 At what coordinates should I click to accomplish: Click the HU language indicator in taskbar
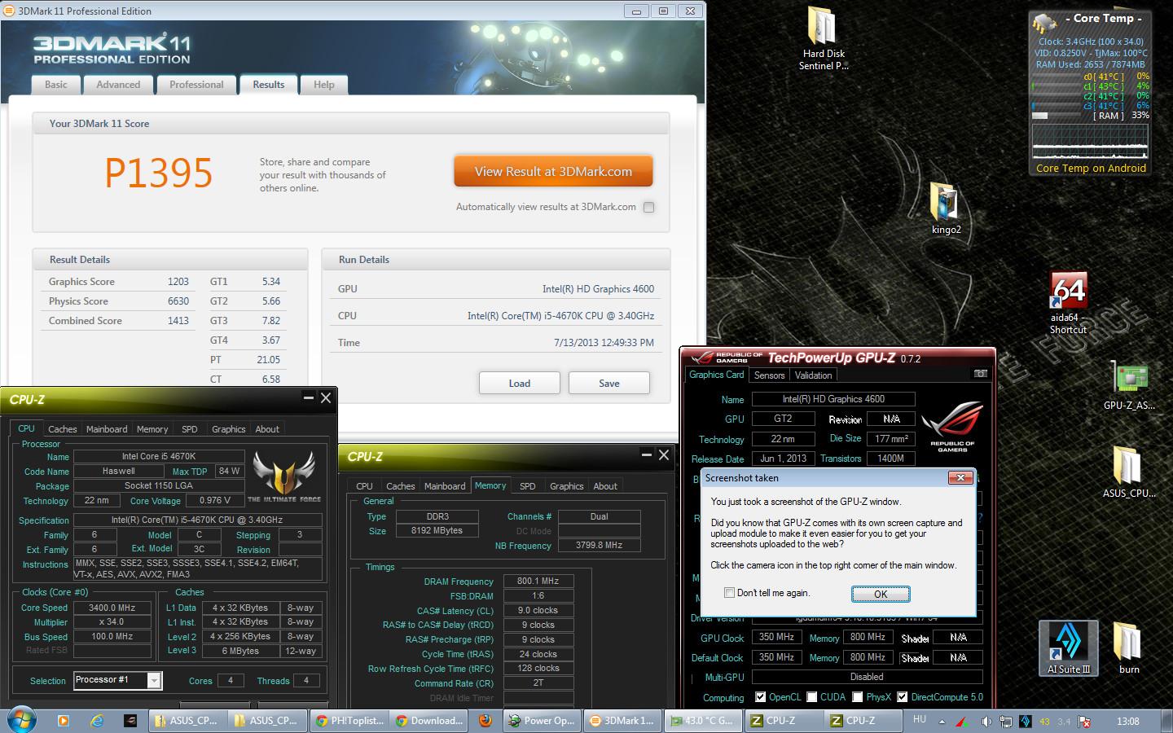920,719
